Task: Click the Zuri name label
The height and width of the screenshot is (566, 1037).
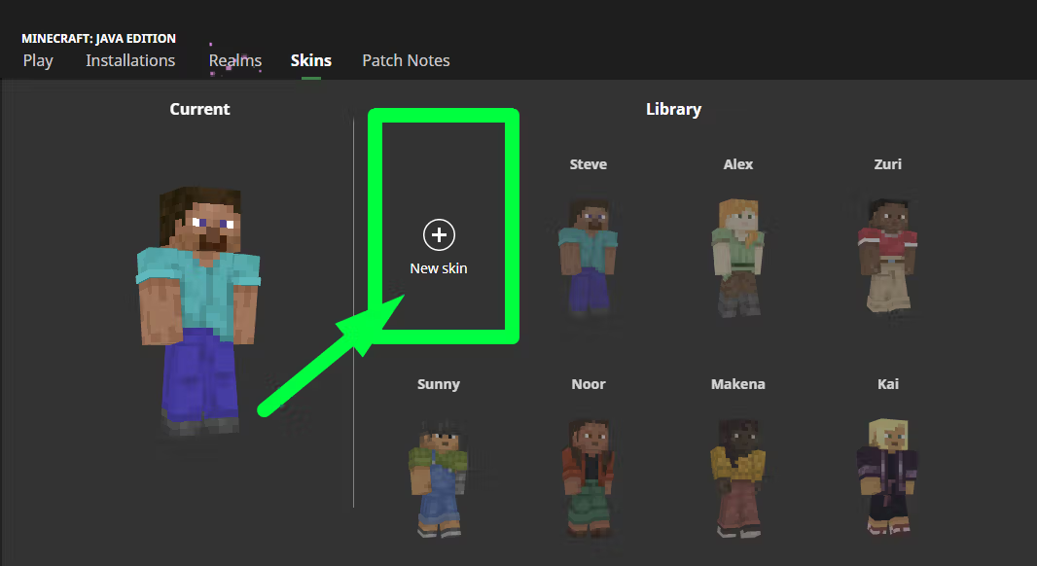Action: click(x=887, y=164)
